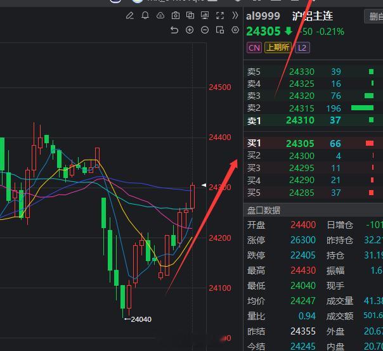Screen dimensions: 383x351
Task: Click 最低 value 24040 in data panel
Action: click(303, 286)
